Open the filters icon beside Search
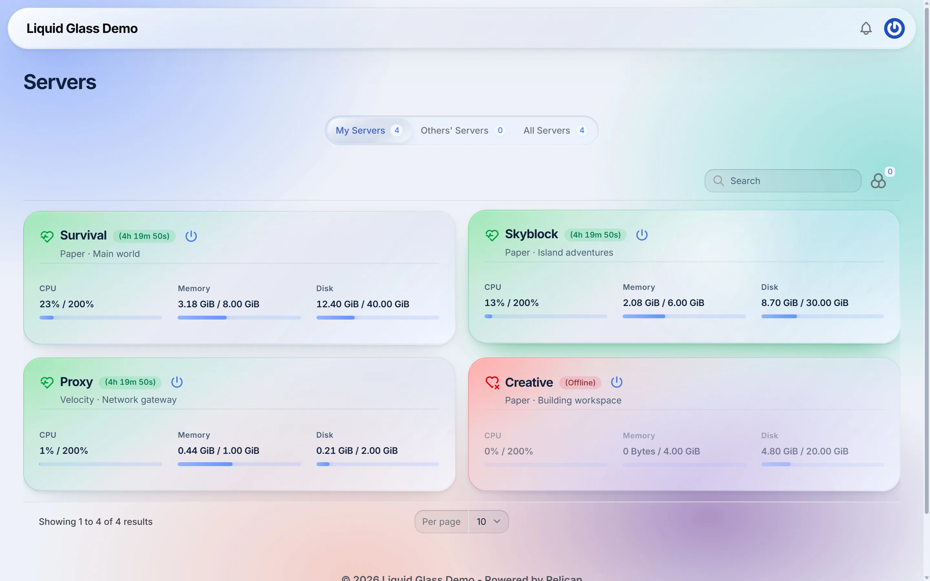The width and height of the screenshot is (930, 581). pos(878,181)
